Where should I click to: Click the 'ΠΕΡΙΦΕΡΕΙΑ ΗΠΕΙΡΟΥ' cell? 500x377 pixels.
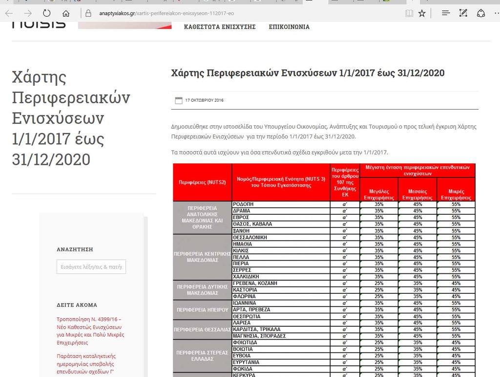pyautogui.click(x=202, y=310)
